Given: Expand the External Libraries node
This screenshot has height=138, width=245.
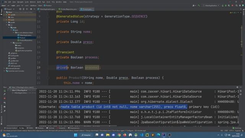Looking at the screenshot, I should click(4, 68).
